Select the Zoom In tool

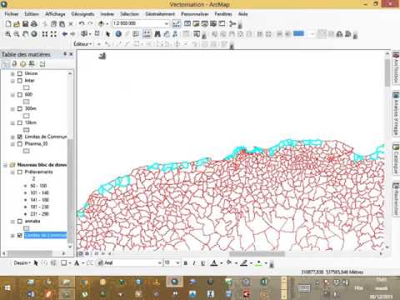tap(8, 34)
